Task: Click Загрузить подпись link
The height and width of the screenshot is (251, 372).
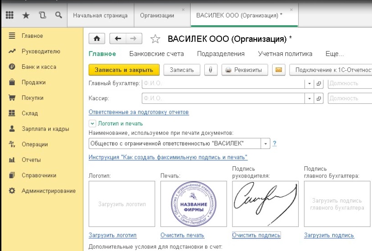Action: coord(329,235)
